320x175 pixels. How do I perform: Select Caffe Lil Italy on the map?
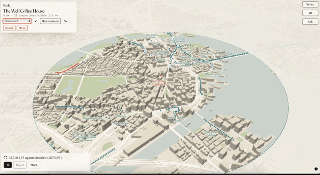click(x=186, y=51)
